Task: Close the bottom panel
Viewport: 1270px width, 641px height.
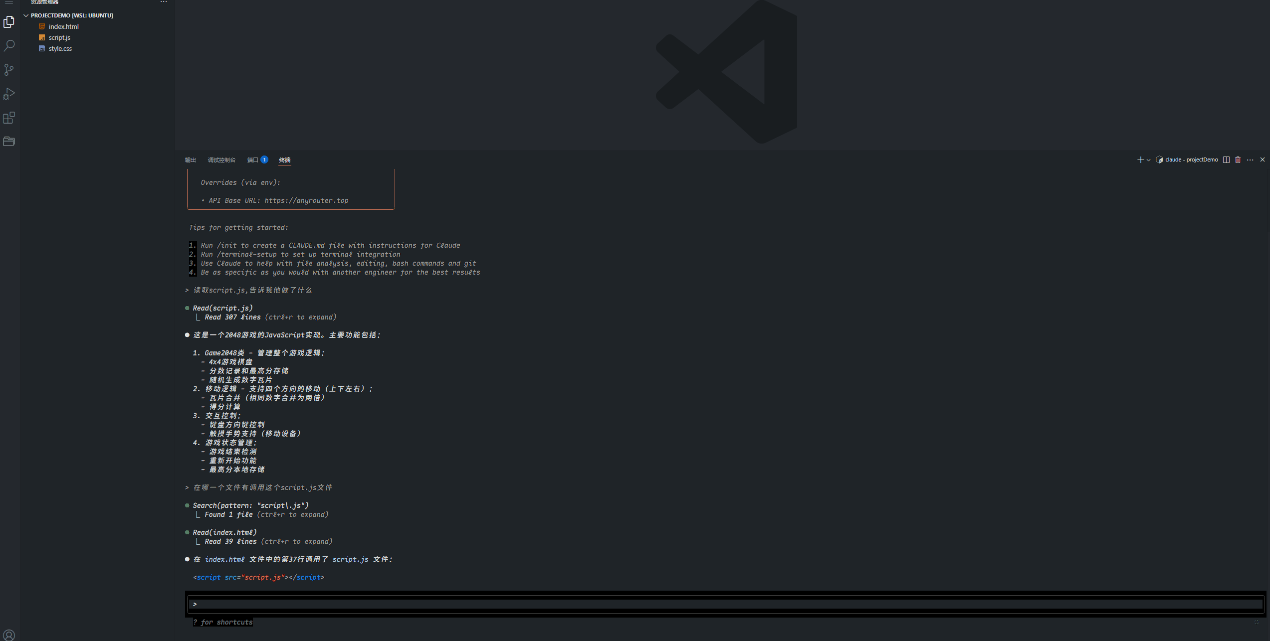Action: (1263, 160)
